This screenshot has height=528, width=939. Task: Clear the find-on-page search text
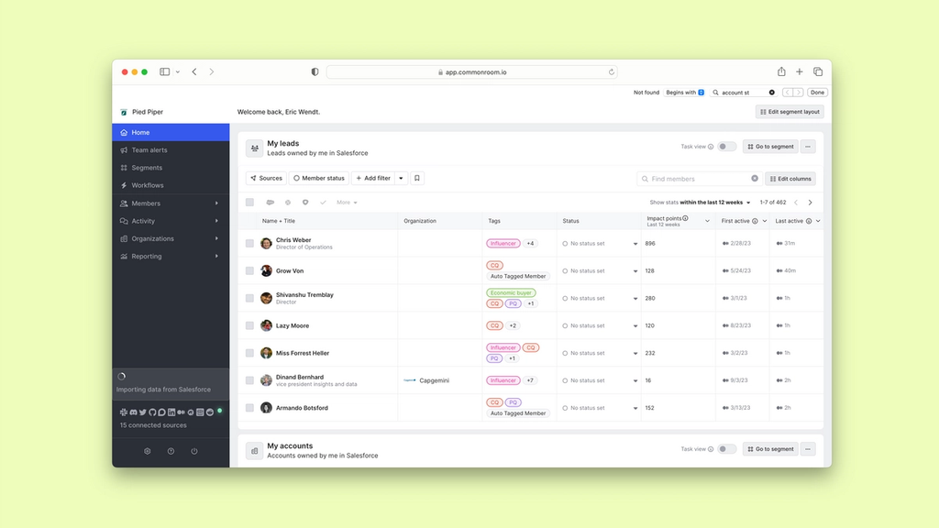[x=772, y=93]
